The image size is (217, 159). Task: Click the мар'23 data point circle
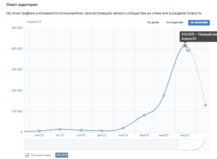tap(164, 95)
